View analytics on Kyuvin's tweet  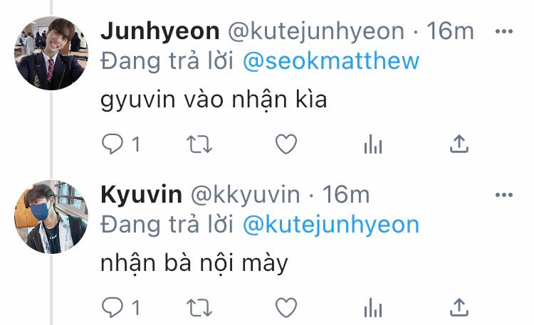click(x=373, y=308)
